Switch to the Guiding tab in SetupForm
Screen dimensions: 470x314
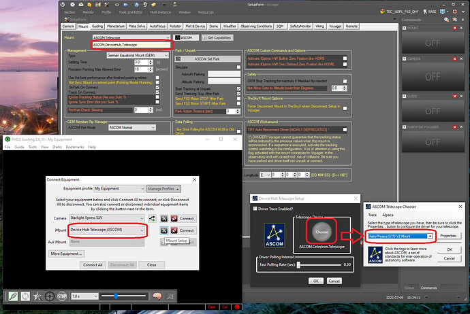click(97, 27)
